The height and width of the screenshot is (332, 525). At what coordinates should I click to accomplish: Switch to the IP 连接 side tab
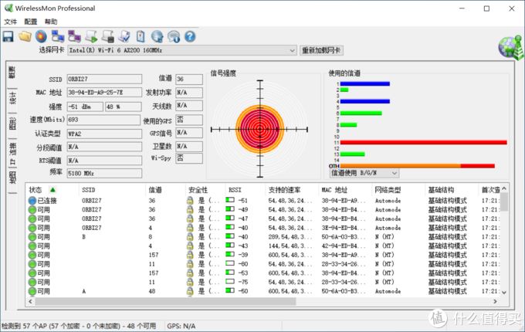coord(12,154)
